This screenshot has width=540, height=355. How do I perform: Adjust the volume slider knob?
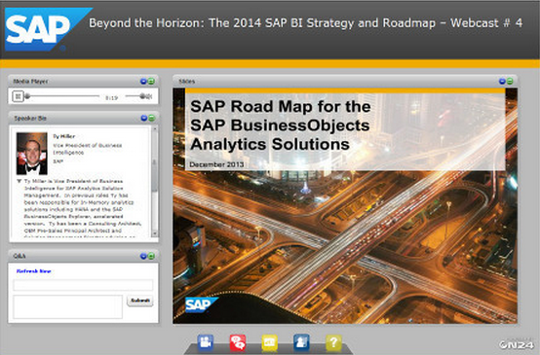142,96
